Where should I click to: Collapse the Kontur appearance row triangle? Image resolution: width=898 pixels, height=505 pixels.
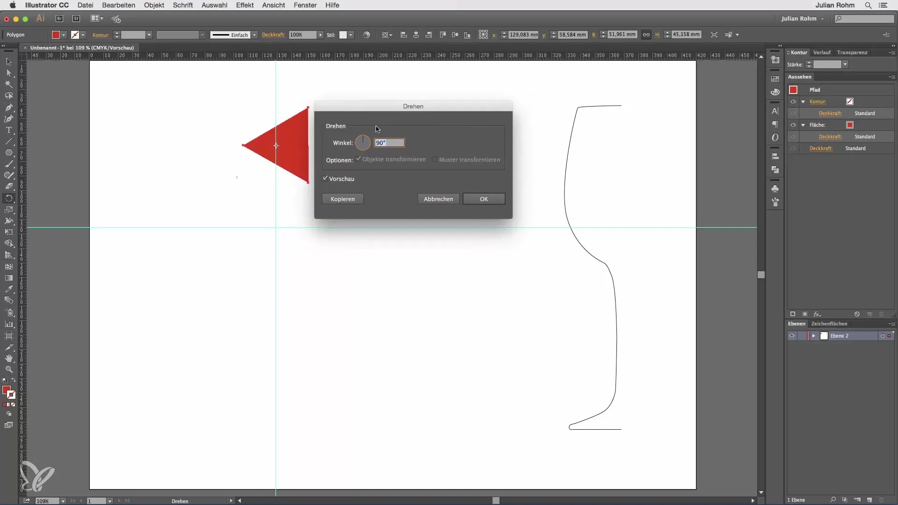pyautogui.click(x=803, y=101)
